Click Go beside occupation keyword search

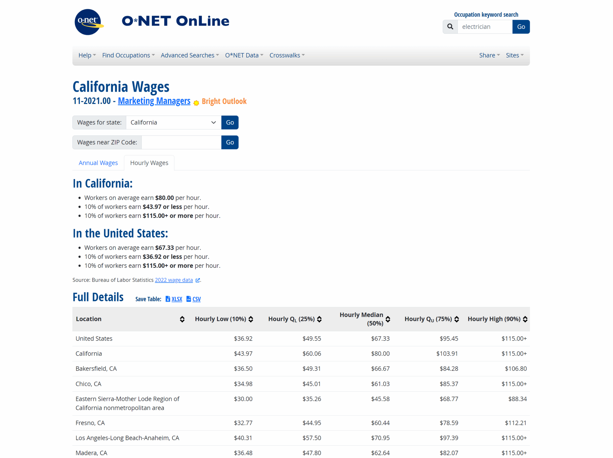[x=521, y=27]
